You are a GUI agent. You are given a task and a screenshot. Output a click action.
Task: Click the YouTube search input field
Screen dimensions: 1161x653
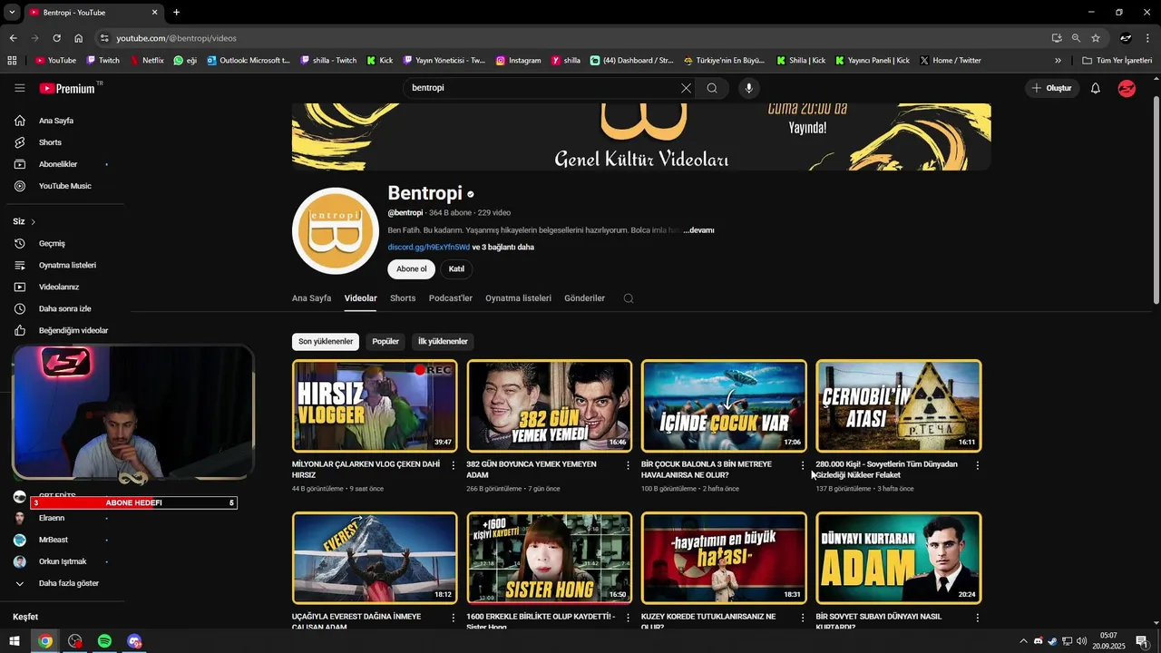coord(544,88)
